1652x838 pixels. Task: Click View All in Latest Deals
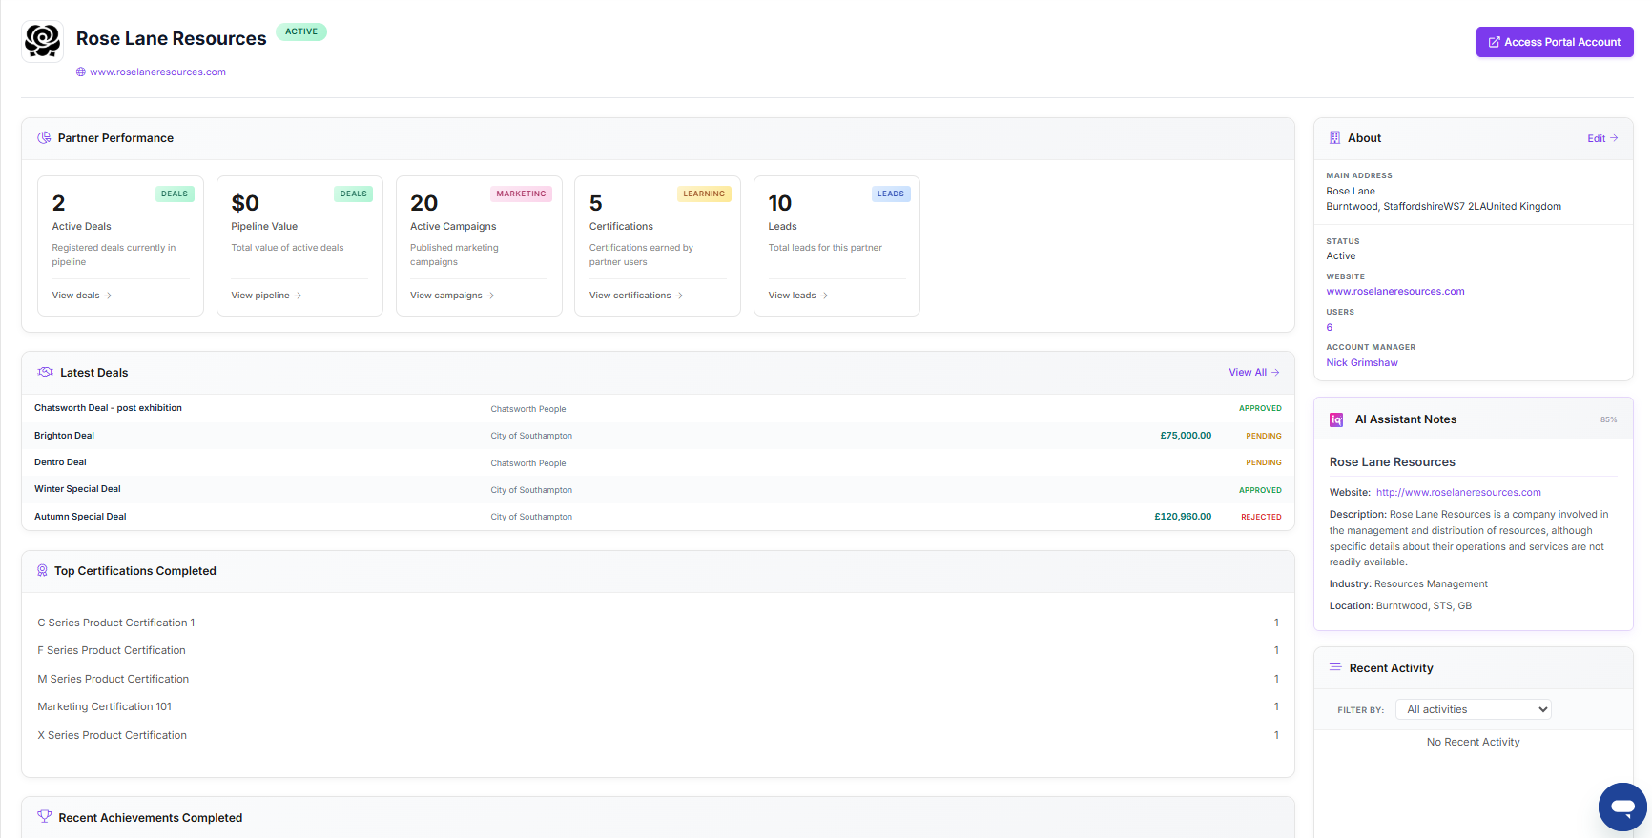coord(1248,373)
